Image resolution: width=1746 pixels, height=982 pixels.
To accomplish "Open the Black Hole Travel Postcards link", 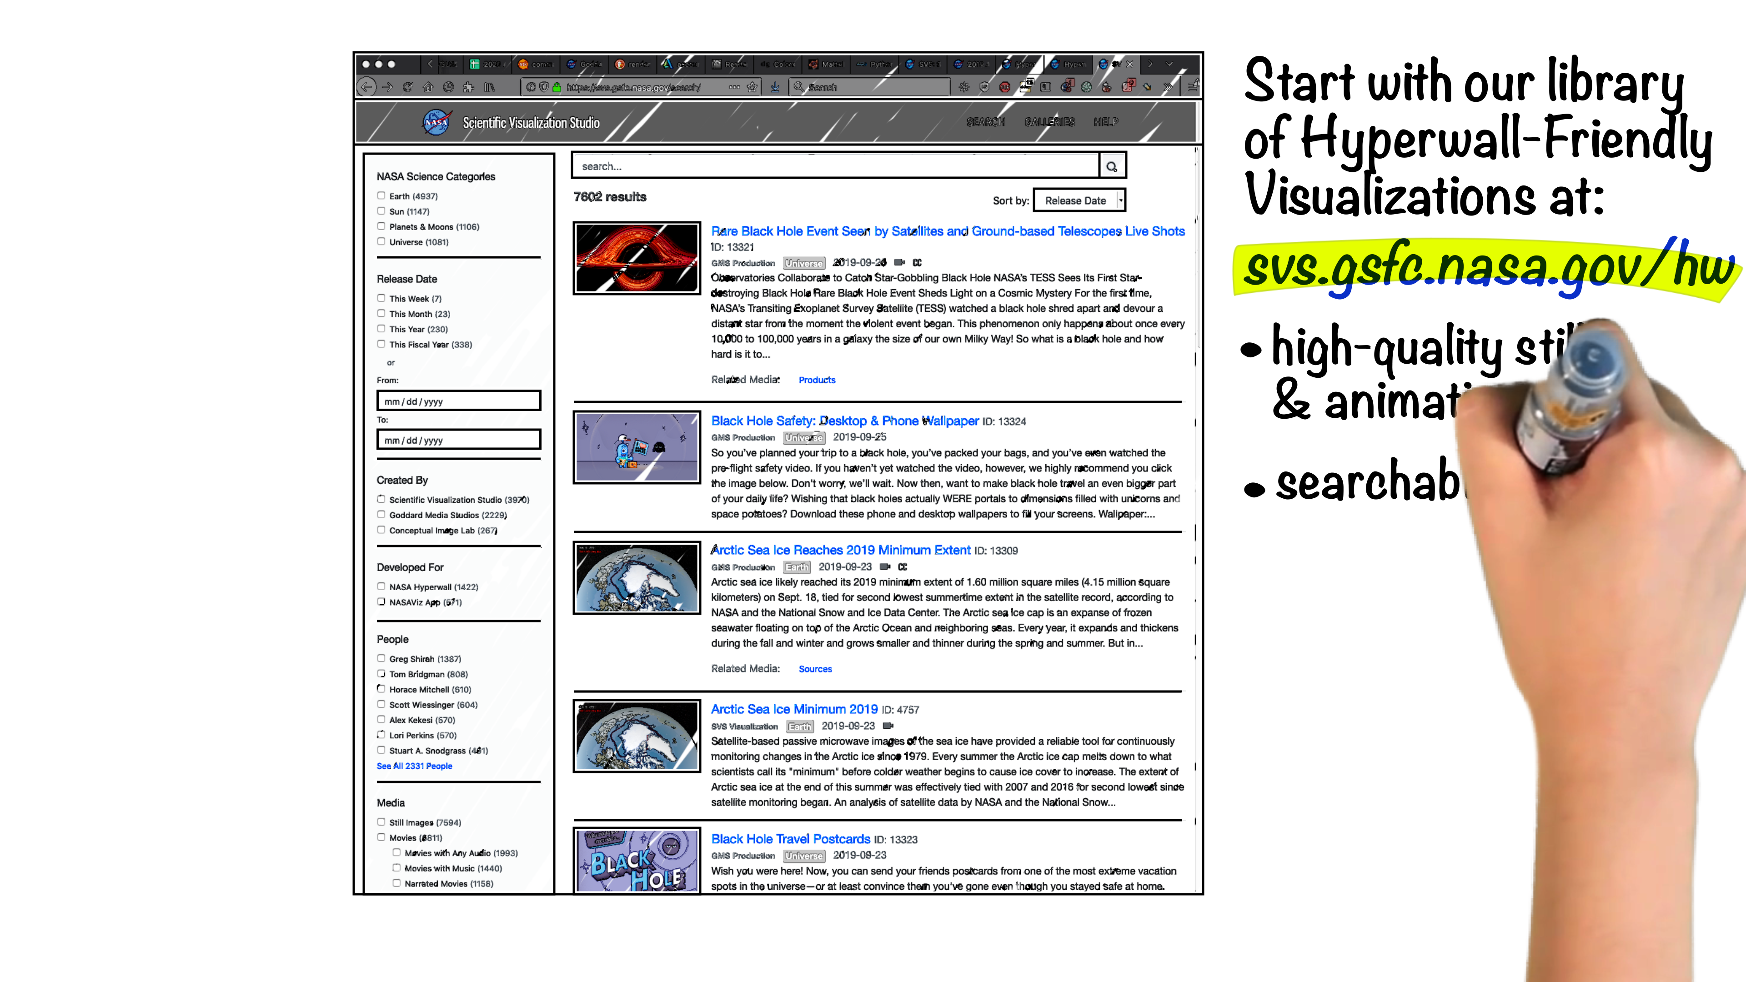I will tap(790, 839).
